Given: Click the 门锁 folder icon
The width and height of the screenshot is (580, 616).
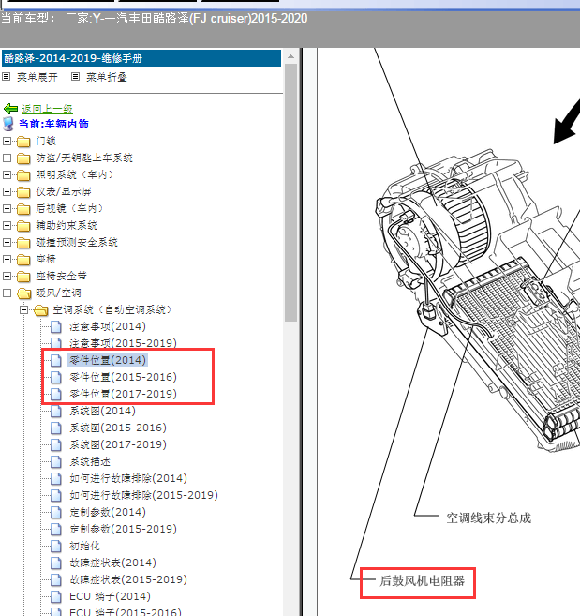Looking at the screenshot, I should point(23,141).
